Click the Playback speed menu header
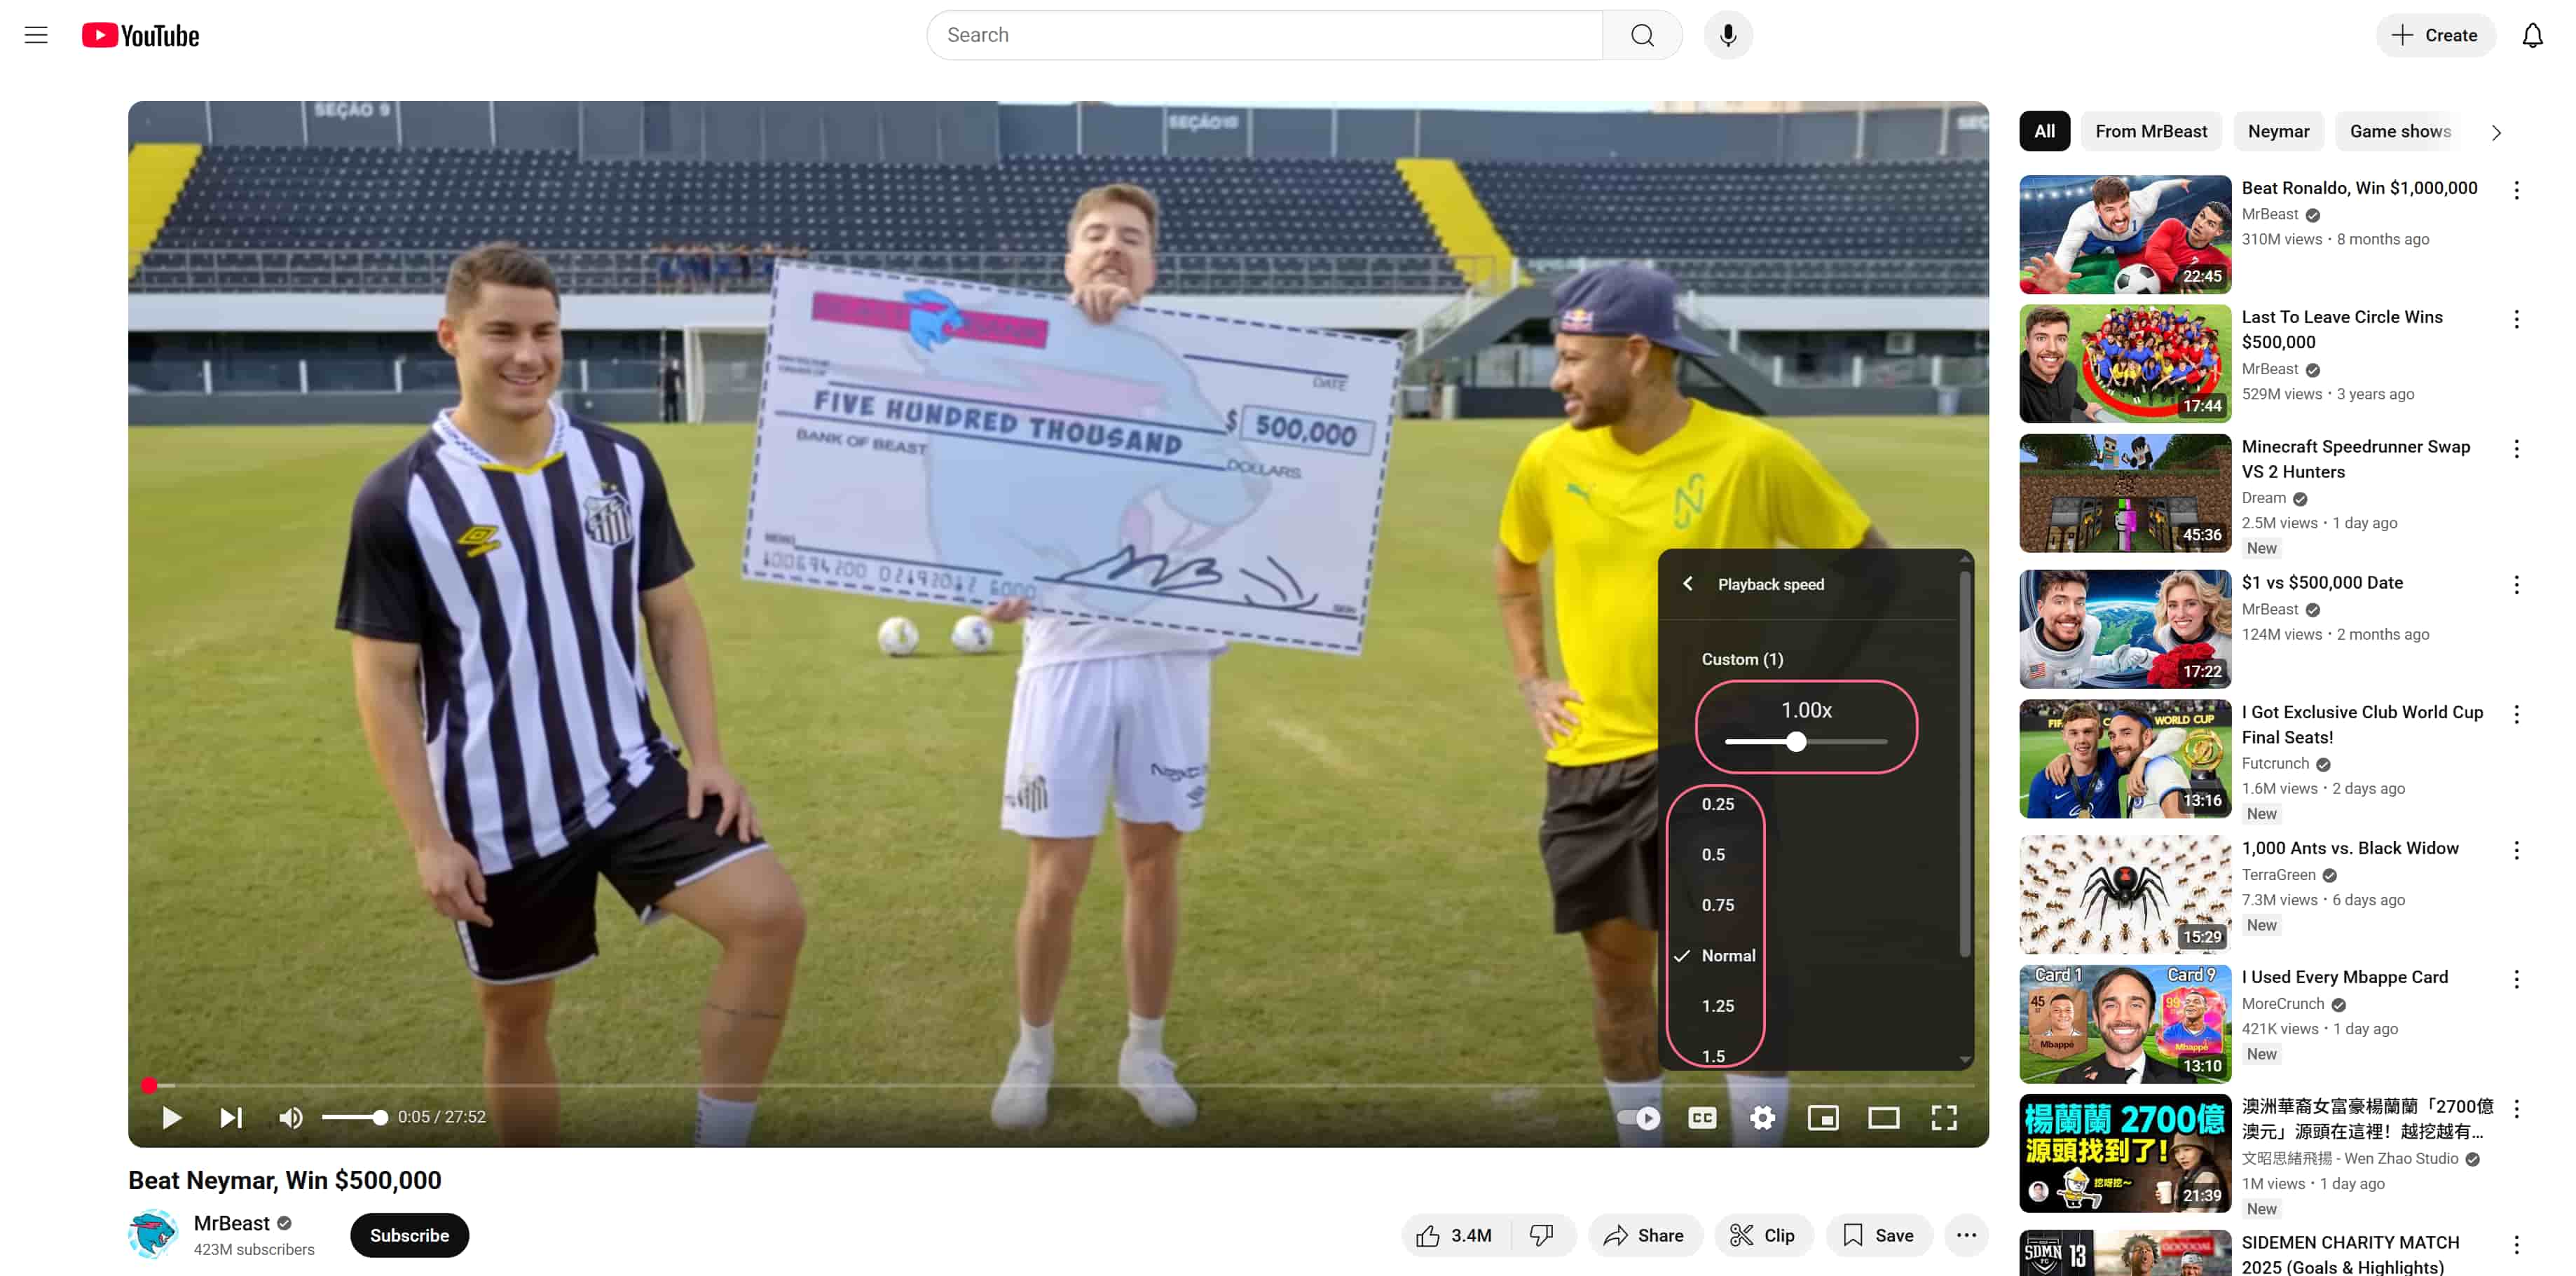This screenshot has width=2576, height=1276. point(1770,584)
